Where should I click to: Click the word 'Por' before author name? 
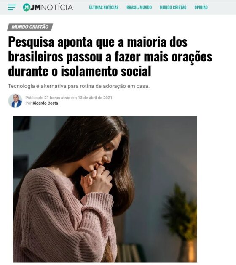coord(28,103)
